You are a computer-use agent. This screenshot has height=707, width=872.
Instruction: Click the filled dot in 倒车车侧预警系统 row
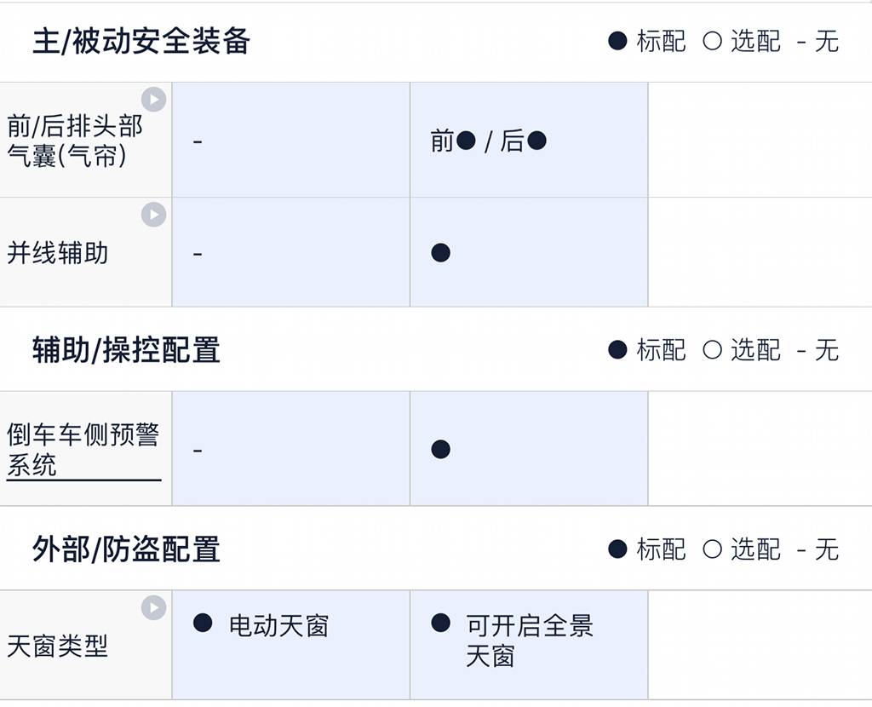coord(440,450)
